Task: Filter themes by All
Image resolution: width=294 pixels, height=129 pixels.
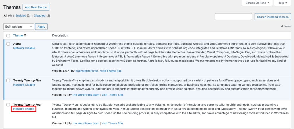Action: point(5,15)
